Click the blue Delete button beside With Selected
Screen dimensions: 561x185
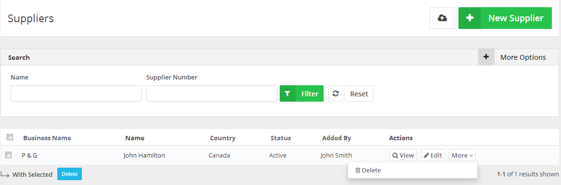point(69,174)
